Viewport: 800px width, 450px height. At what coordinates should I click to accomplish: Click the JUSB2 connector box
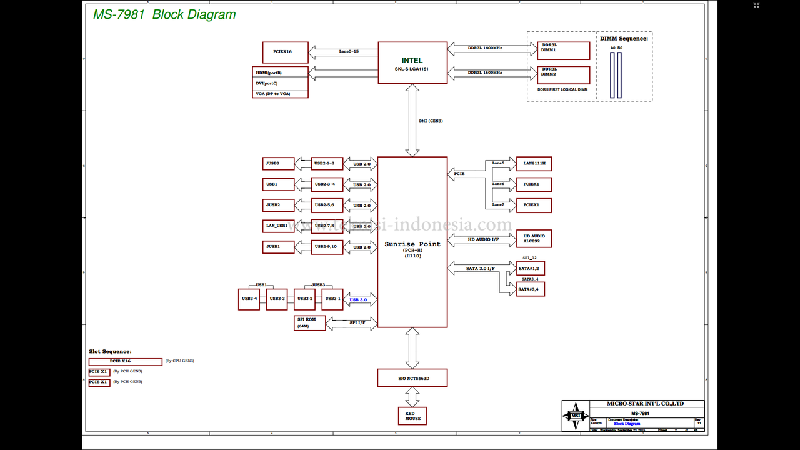[279, 205]
